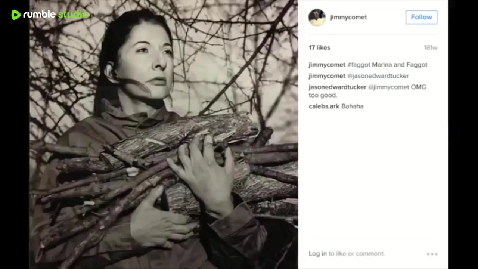478x269 pixels.
Task: Open jimmycomet name beside the hashtag caption
Action: click(327, 65)
